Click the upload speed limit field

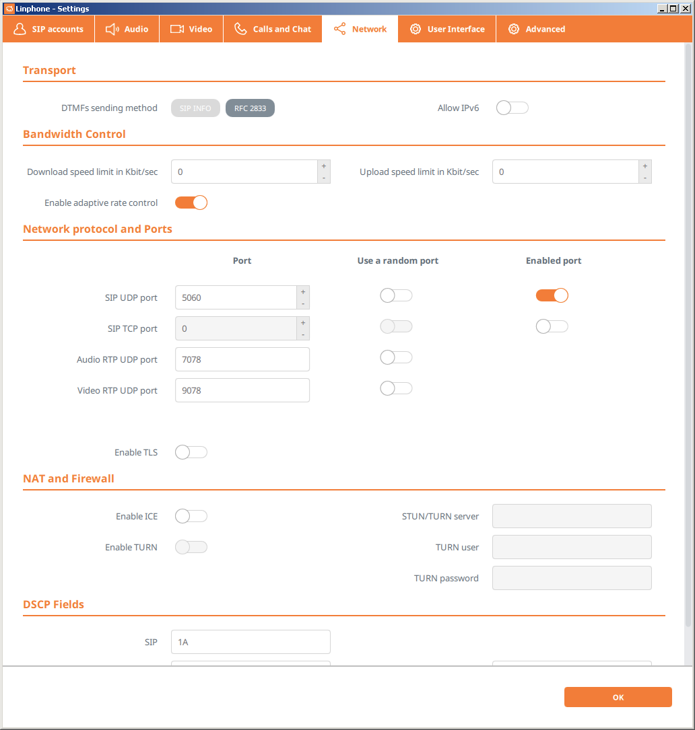(566, 172)
